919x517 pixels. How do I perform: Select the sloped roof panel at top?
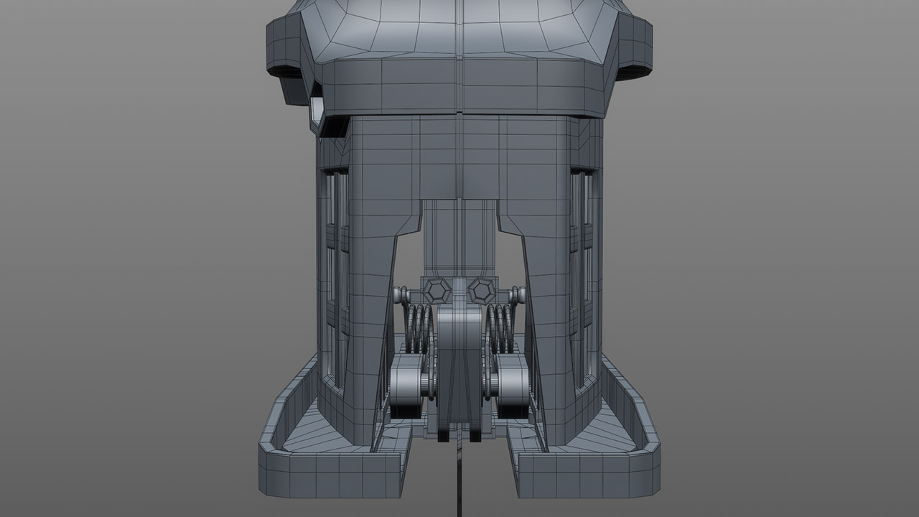pyautogui.click(x=459, y=29)
